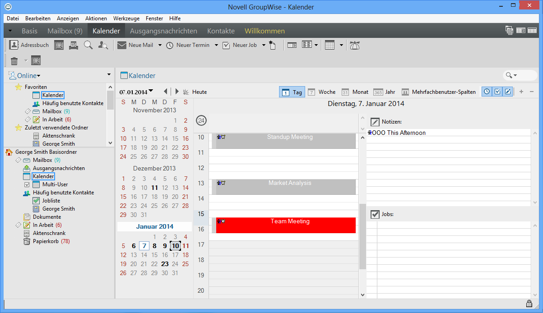
Task: Create a Neue Mail with envelope icon
Action: pos(135,45)
